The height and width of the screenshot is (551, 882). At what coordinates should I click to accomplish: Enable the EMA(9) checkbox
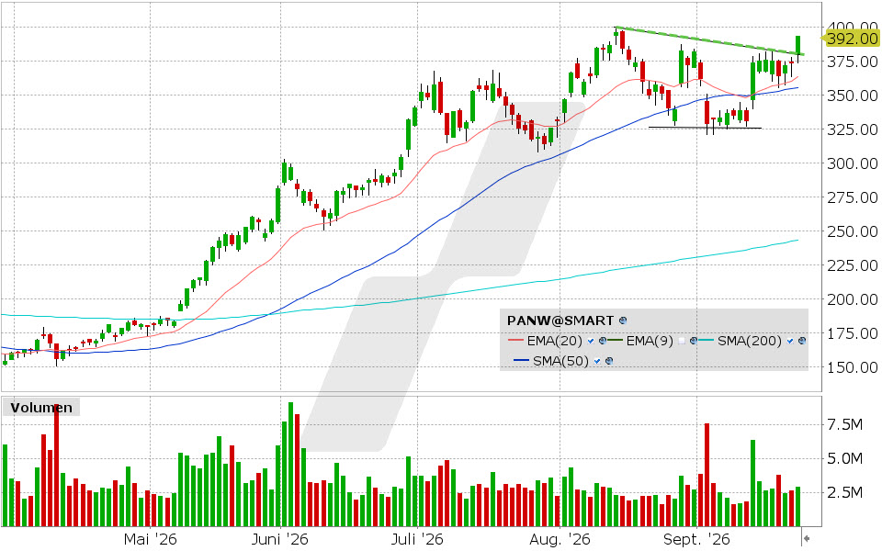coord(681,341)
